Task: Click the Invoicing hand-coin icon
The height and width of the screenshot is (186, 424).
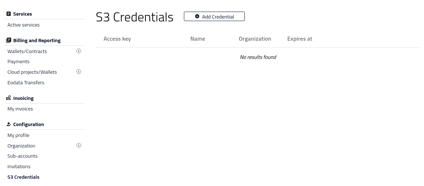Action: 8,98
